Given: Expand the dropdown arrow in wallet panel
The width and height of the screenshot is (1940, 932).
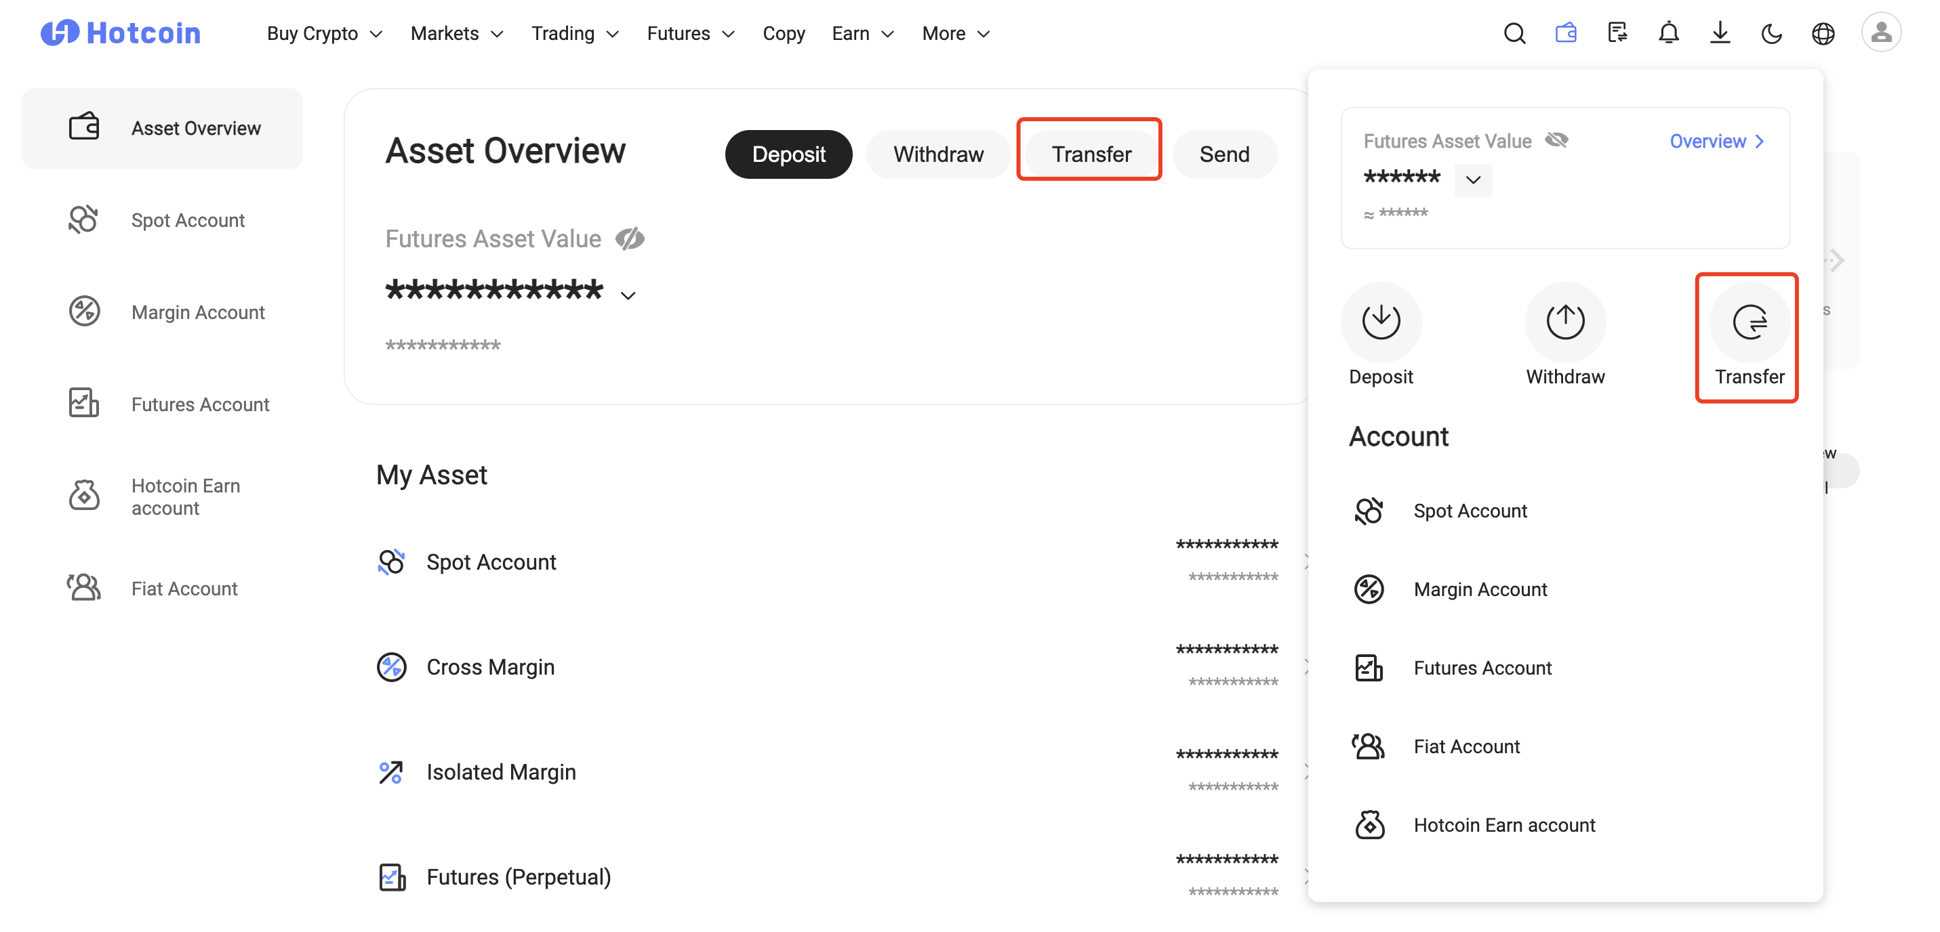Looking at the screenshot, I should click(x=1473, y=180).
